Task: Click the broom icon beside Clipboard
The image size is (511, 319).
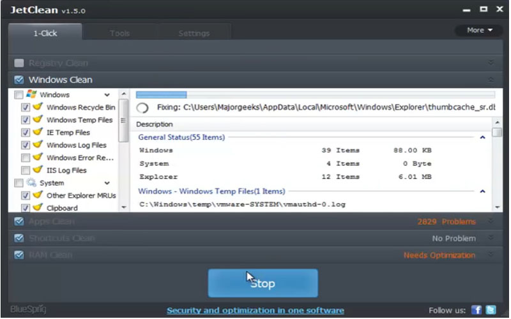Action: coord(38,207)
